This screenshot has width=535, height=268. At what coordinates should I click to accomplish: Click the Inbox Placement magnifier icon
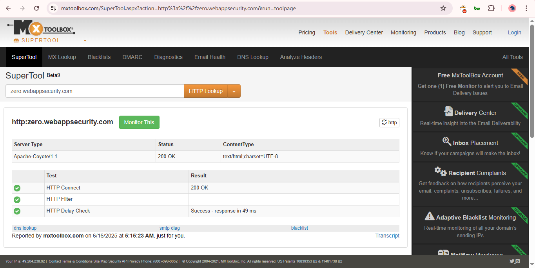click(x=447, y=141)
